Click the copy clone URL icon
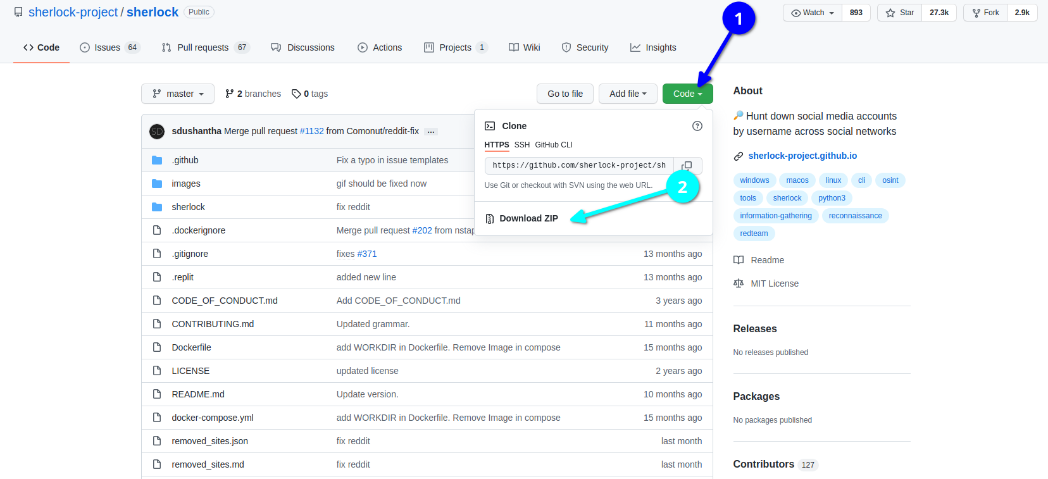Screen dimensions: 1048x479 click(x=687, y=166)
